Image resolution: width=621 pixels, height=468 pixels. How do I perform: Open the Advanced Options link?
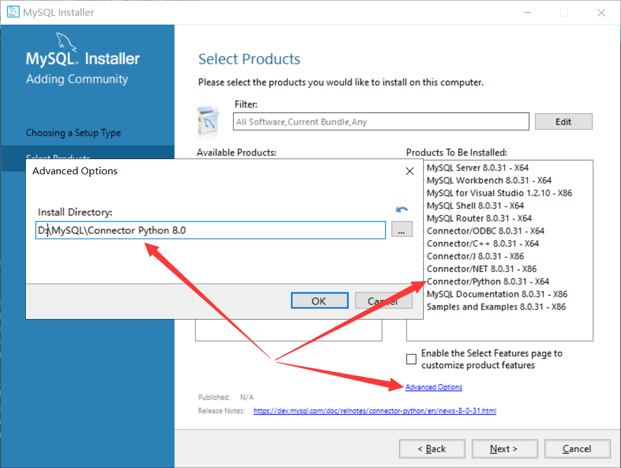tap(434, 387)
